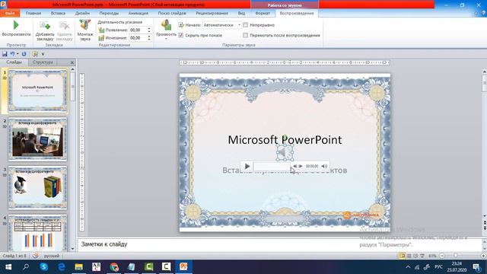Open Windows notification center
This screenshot has height=274, width=487.
coord(476,267)
